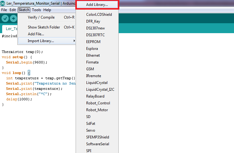Open the Edit menu

click(x=13, y=10)
